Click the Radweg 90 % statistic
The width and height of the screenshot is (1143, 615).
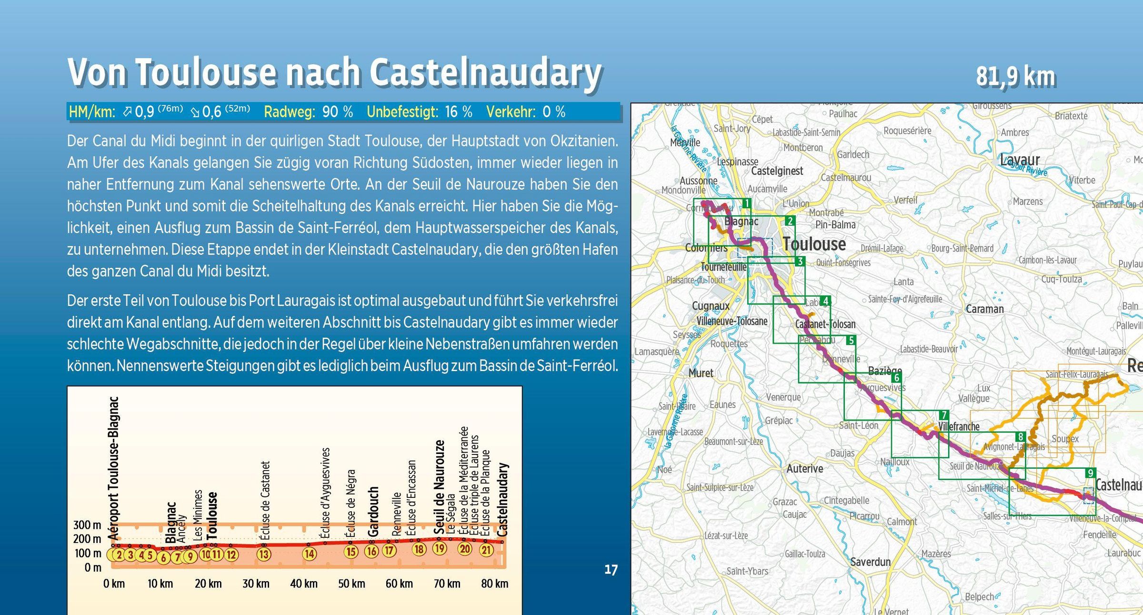(308, 112)
